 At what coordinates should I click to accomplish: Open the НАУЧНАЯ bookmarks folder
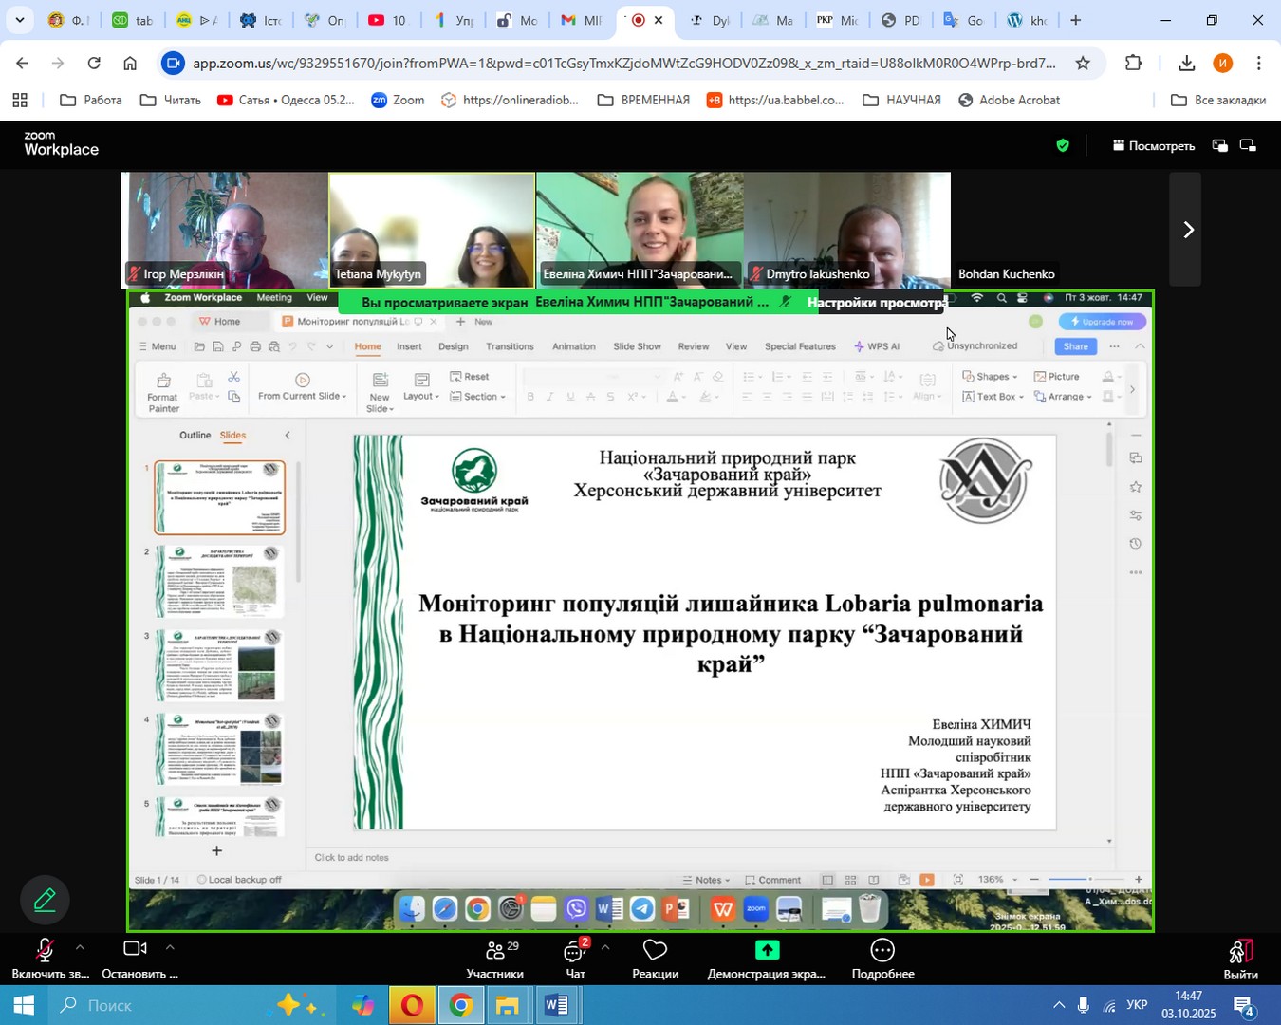[x=901, y=100]
